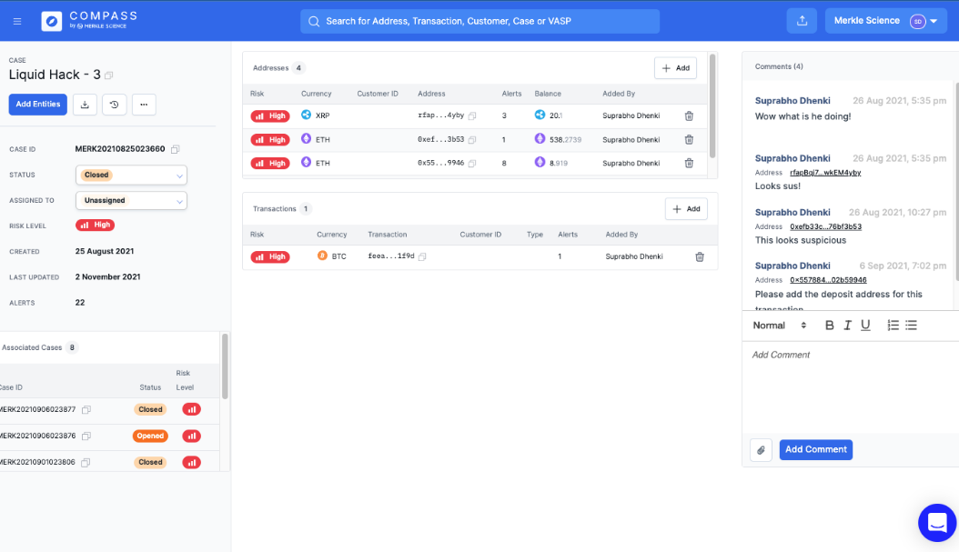Copy the 0x55...9946 address
This screenshot has height=552, width=959.
[x=472, y=163]
